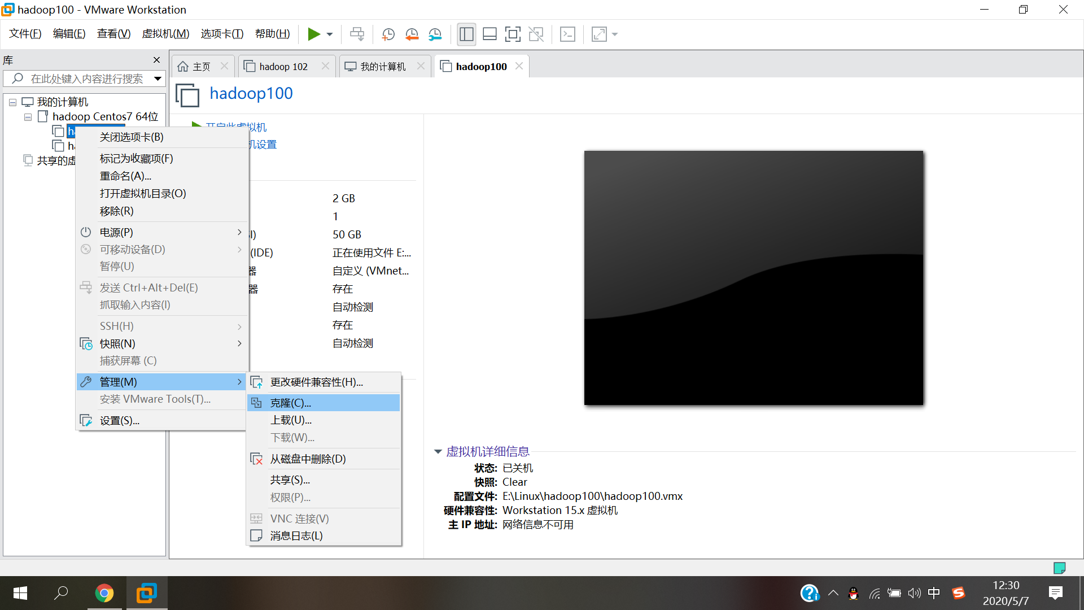Select 关闭选项卡(B) in context menu
The height and width of the screenshot is (610, 1084).
163,137
